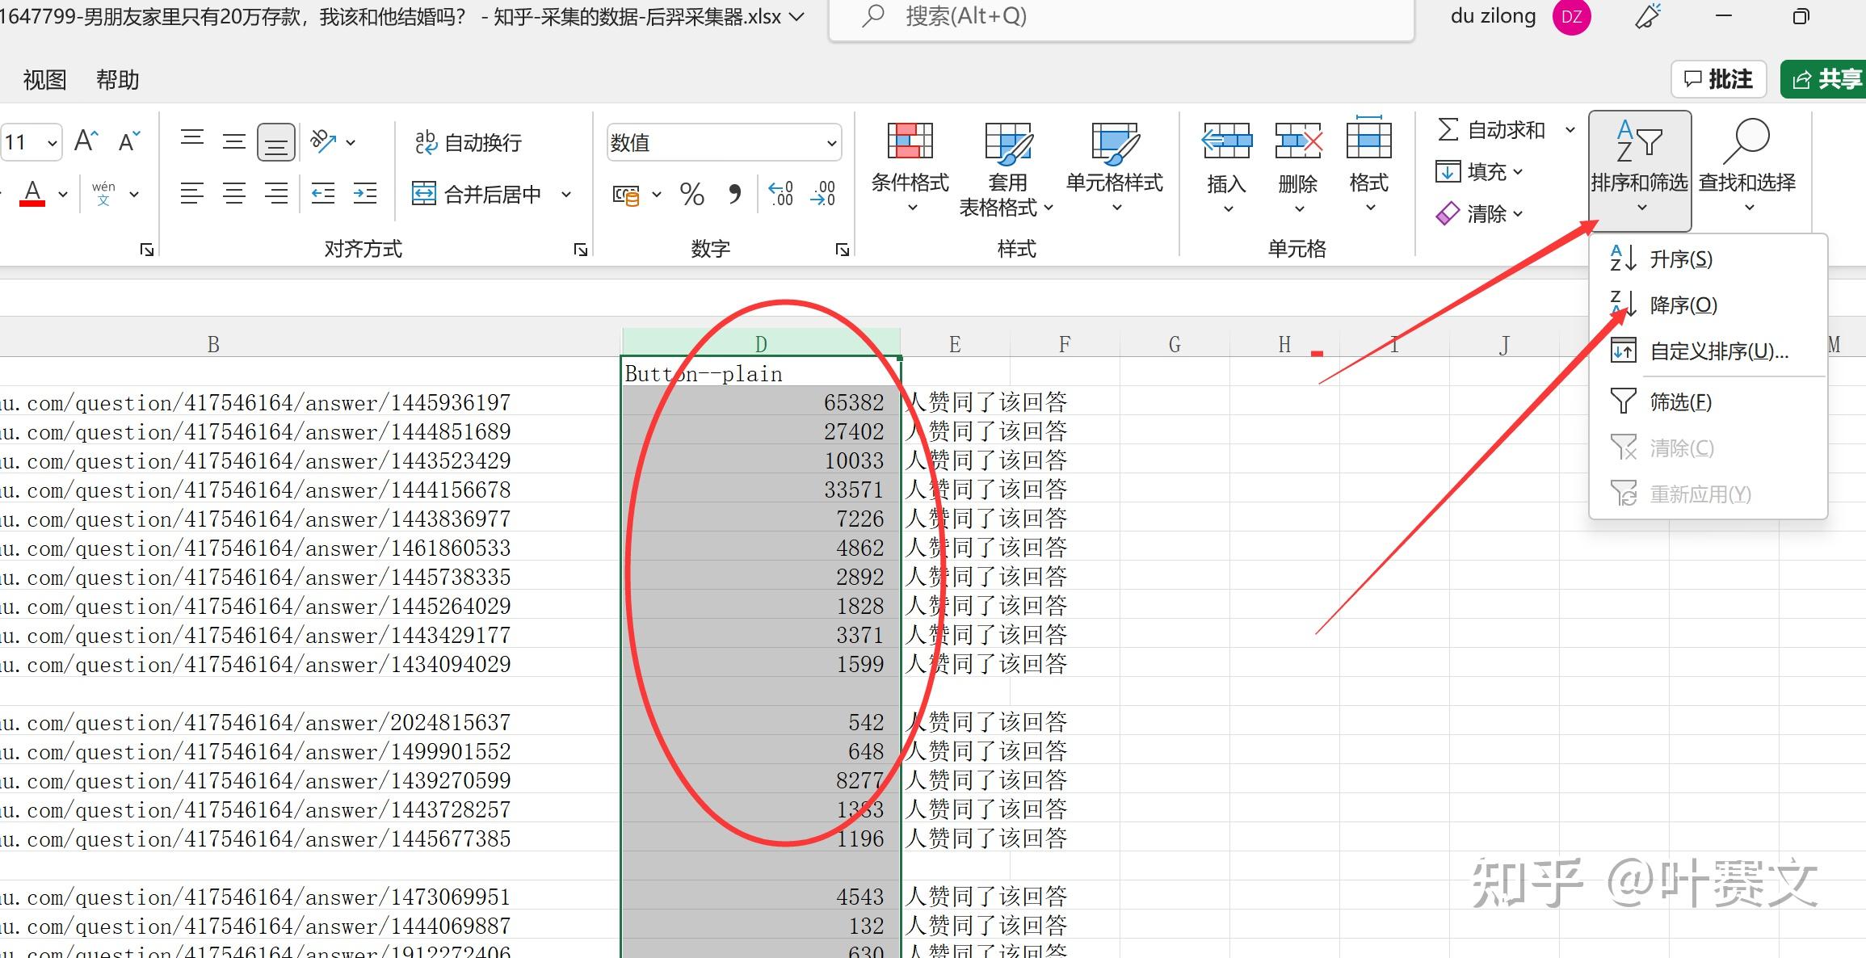Click increase decimal places icon
Viewport: 1866px width, 958px height.
[x=780, y=194]
